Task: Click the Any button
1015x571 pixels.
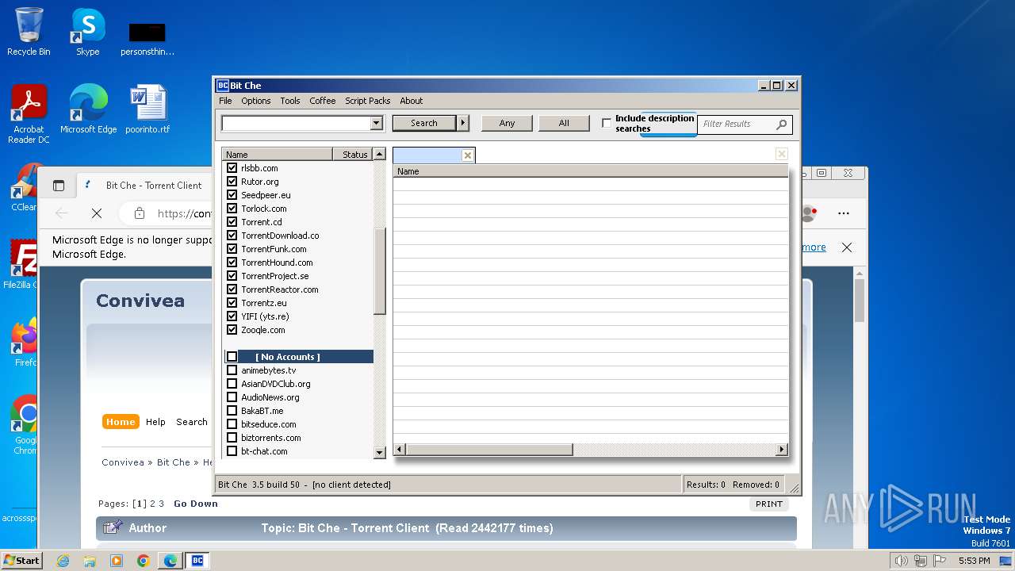Action: (507, 123)
